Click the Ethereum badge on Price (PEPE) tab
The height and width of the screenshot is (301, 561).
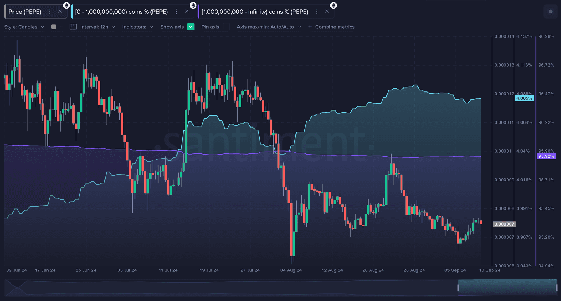(66, 5)
